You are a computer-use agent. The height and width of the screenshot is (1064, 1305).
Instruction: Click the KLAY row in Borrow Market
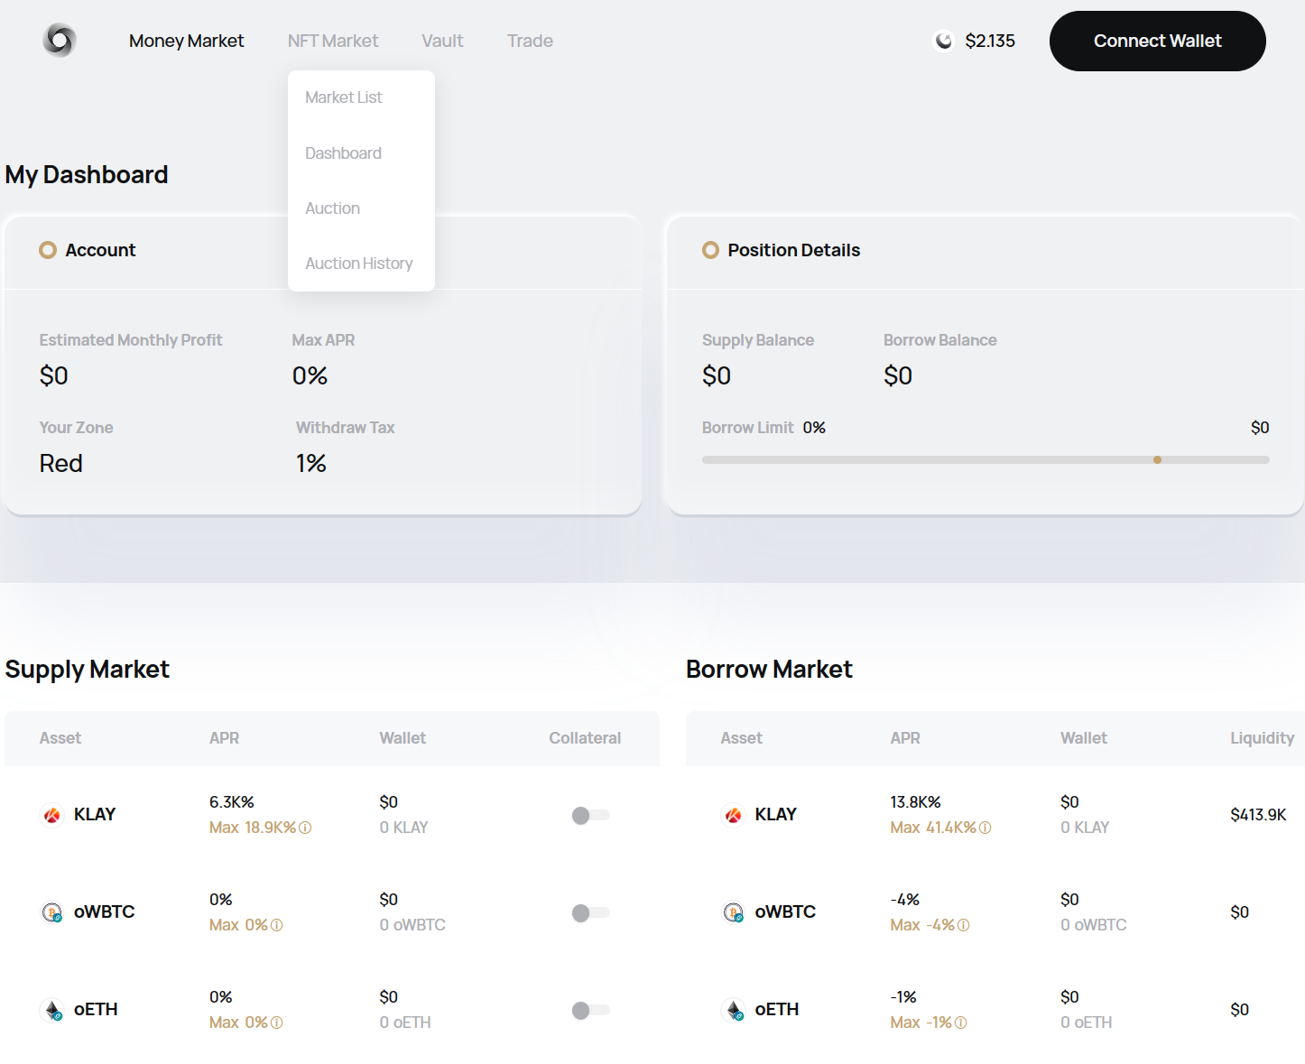(x=995, y=815)
